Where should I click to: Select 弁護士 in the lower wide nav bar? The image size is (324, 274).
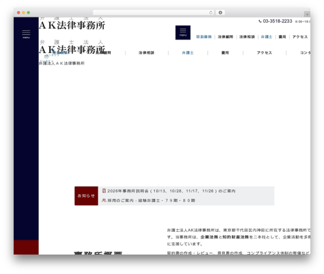[188, 52]
